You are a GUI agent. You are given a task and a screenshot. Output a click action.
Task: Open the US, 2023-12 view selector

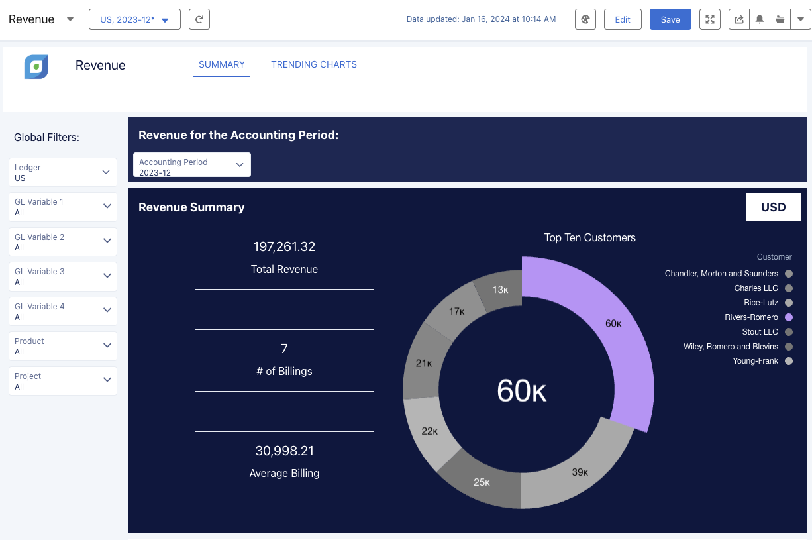(x=134, y=19)
